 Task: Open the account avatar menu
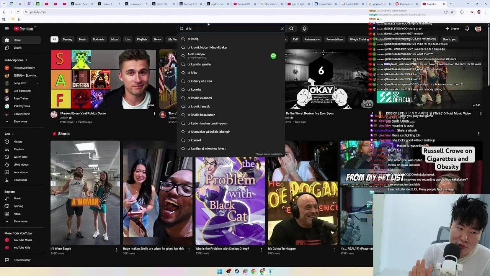478,29
